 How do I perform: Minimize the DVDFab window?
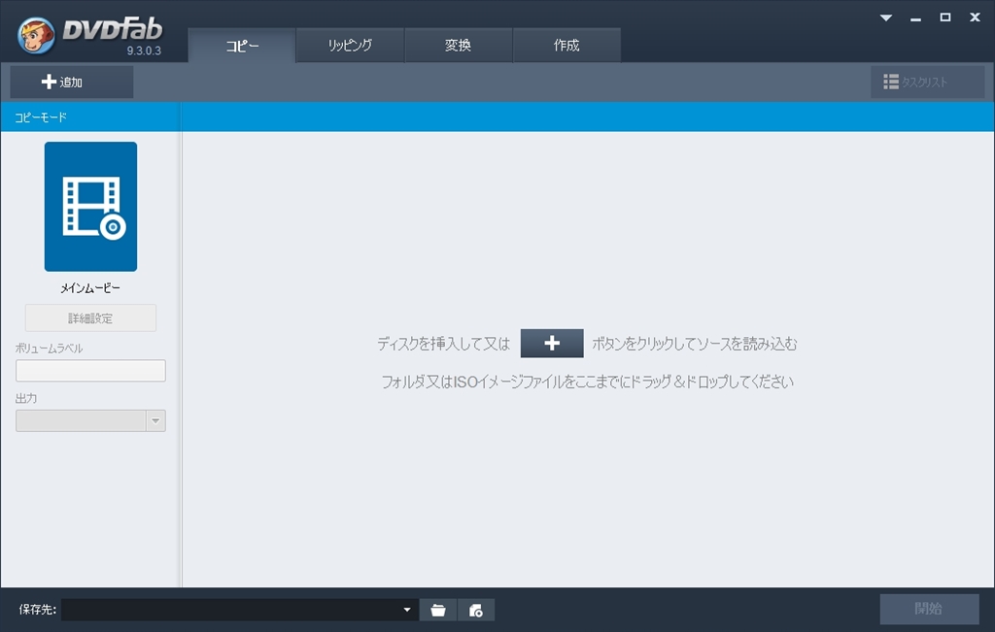915,18
